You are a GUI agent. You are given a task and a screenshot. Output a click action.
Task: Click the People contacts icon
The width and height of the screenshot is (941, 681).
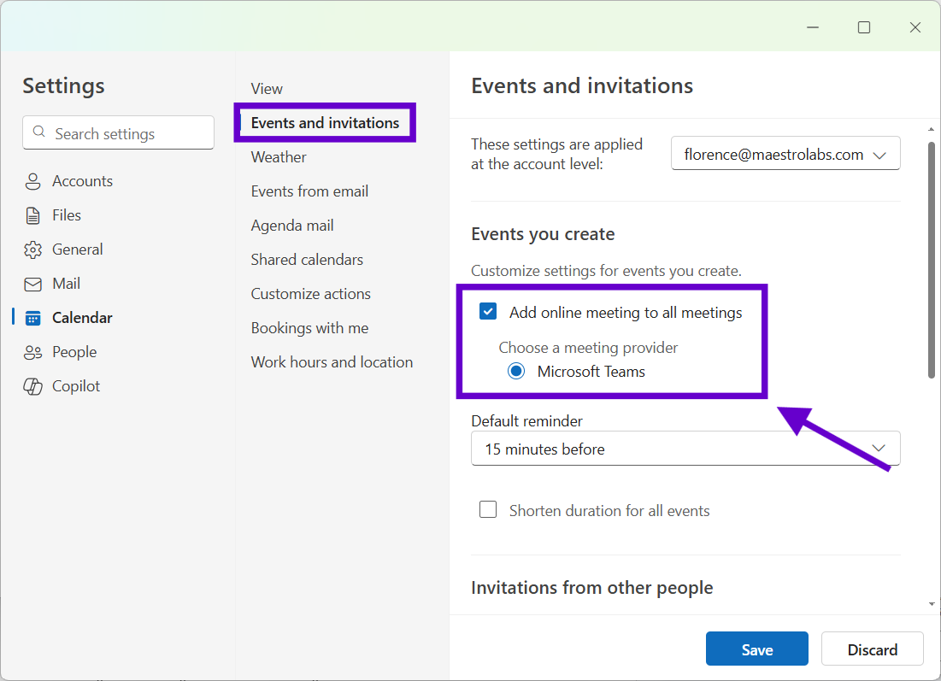[x=33, y=352]
